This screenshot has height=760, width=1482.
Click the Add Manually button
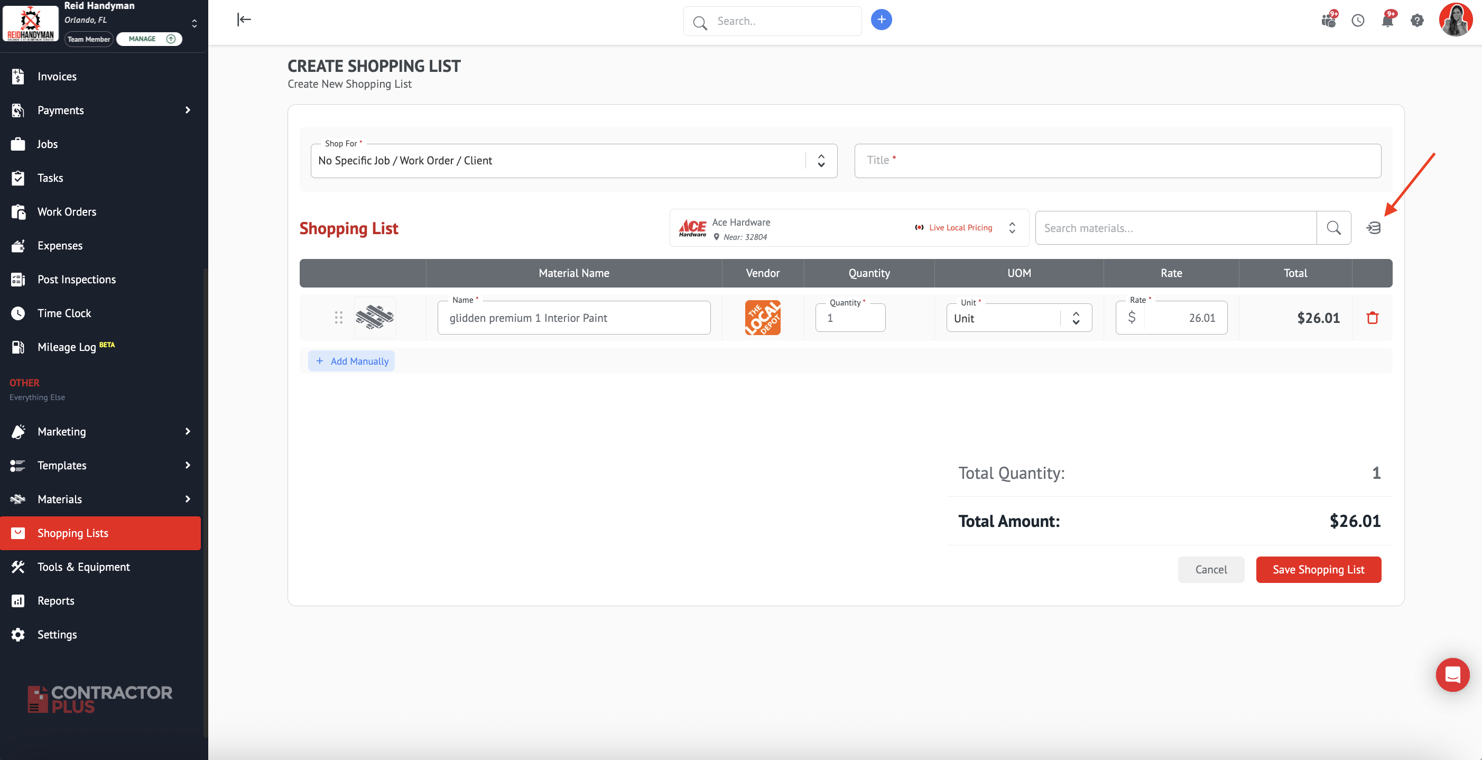point(351,362)
